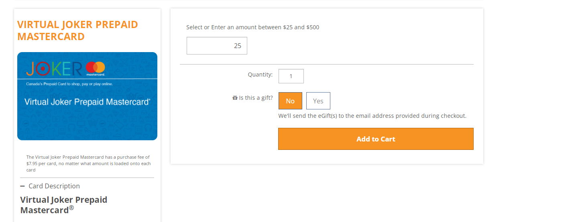The width and height of the screenshot is (580, 222).
Task: Click the $7.95 purchase fee notice text
Action: point(88,163)
